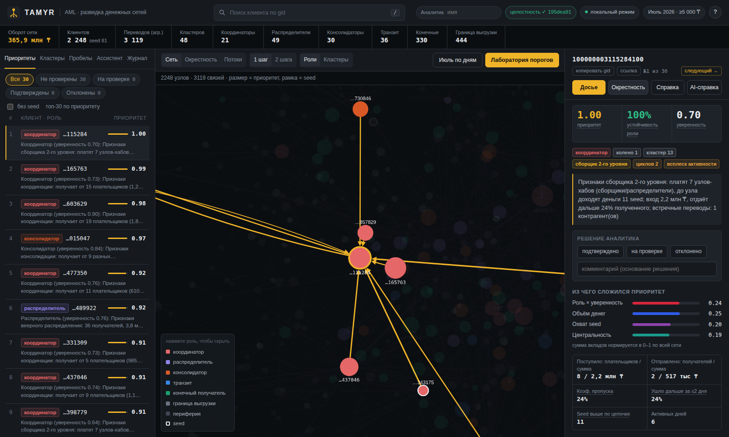Image resolution: width=729 pixels, height=437 pixels.
Task: Open the Ассистент tab
Action: 109,58
